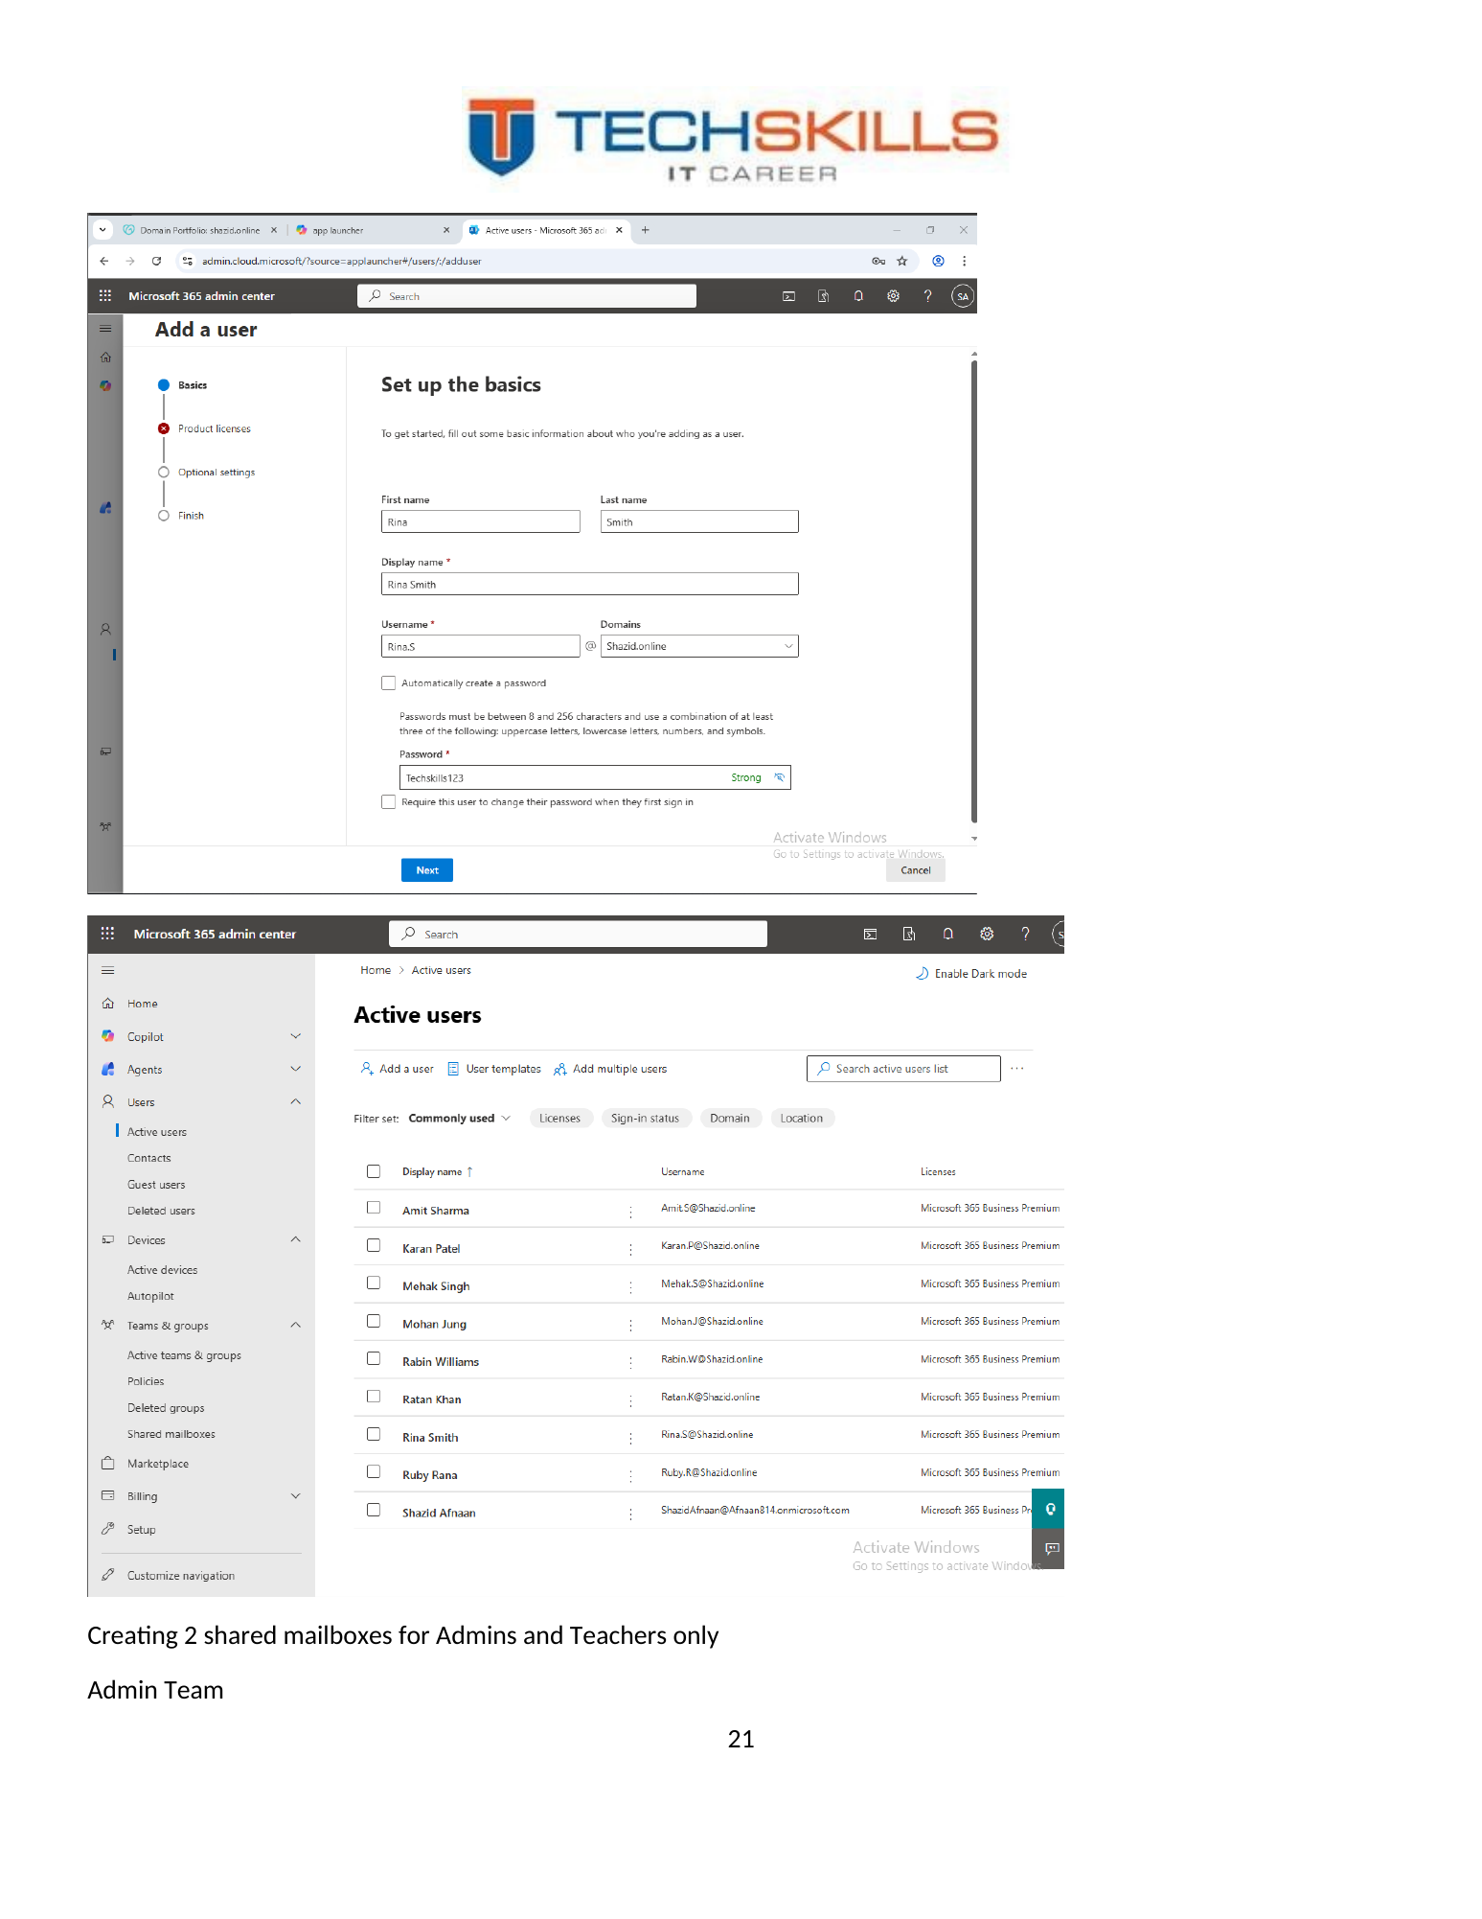Expand the Agents section chevron
Viewport: 1482px width, 1919px height.
tap(296, 1069)
